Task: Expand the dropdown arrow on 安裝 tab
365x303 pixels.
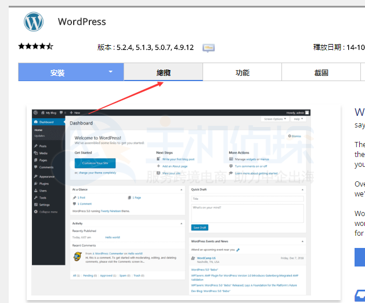Action: pyautogui.click(x=111, y=72)
